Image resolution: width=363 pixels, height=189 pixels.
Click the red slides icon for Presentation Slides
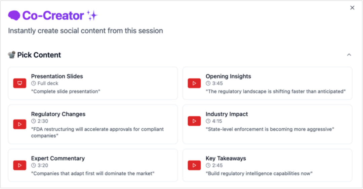(x=20, y=83)
